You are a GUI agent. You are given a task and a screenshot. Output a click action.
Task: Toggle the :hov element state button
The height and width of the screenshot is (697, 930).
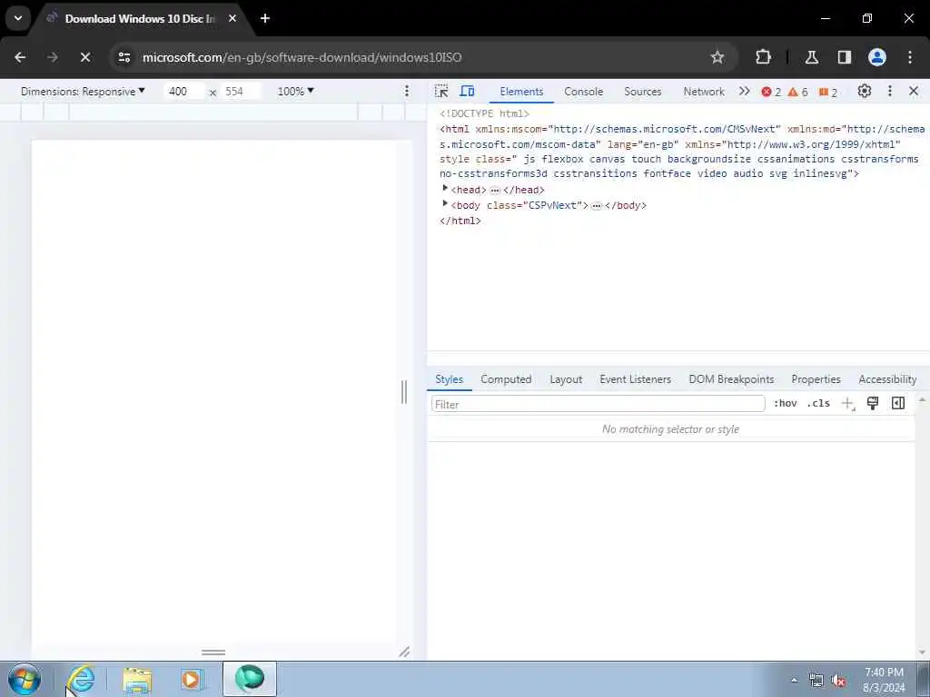click(786, 404)
